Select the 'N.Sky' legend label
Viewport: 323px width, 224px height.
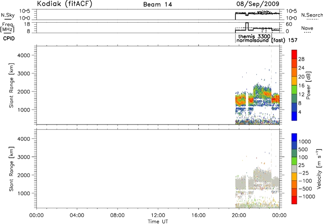[8, 15]
